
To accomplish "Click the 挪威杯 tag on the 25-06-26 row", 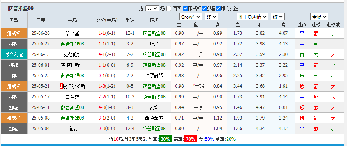I will 14,33.
